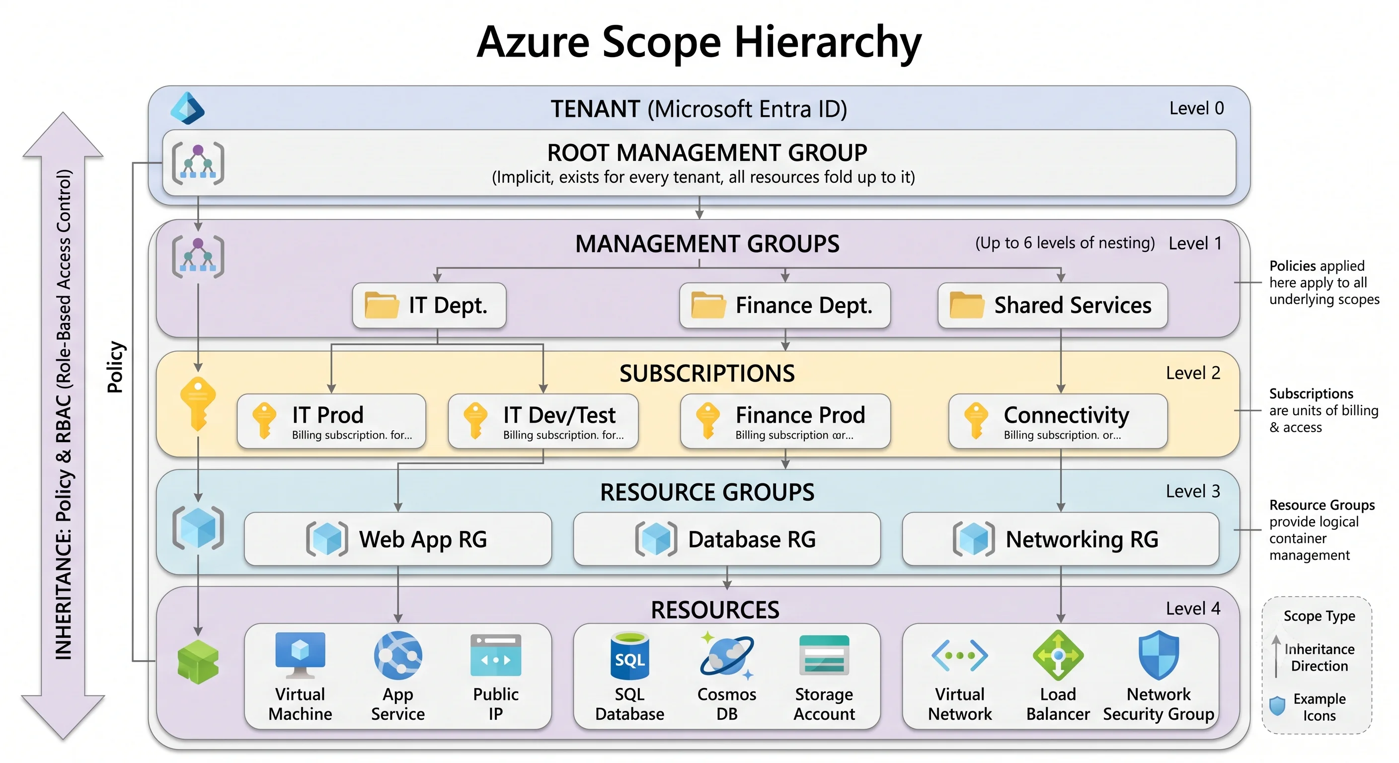Viewport: 1399px width, 763px height.
Task: Click the Storage Account label text
Action: 824,704
